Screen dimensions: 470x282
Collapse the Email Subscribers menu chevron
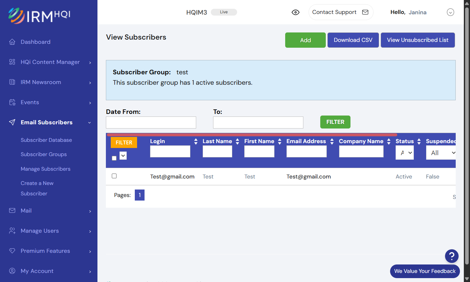90,123
